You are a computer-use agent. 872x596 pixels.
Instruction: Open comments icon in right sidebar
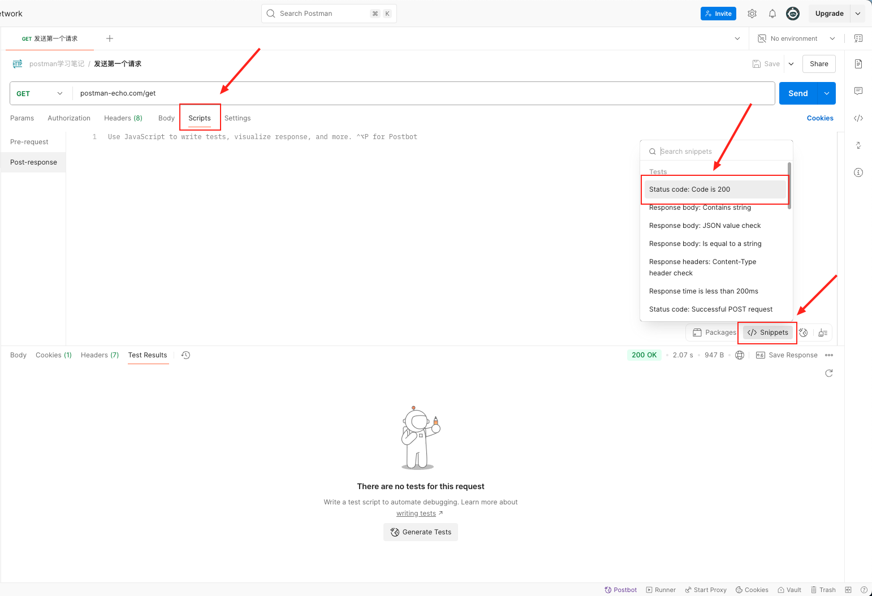858,91
